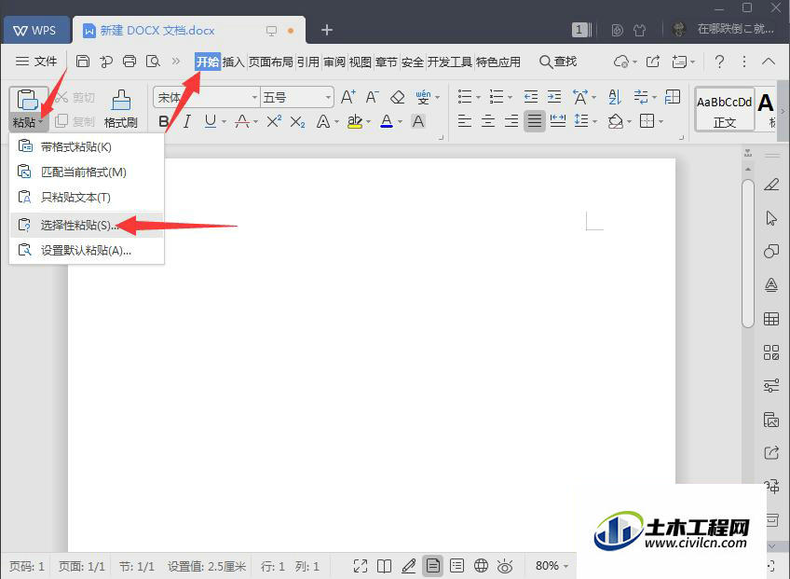This screenshot has height=579, width=790.
Task: Click the pen icon in right sidebar
Action: [771, 185]
